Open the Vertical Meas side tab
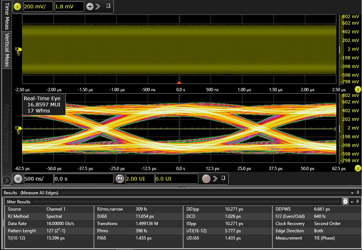 [x=7, y=50]
